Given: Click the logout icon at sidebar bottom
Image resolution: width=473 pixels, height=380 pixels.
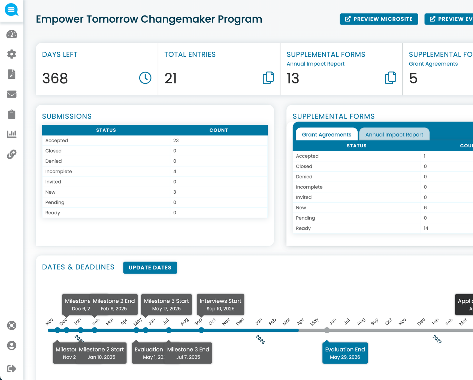Looking at the screenshot, I should [x=11, y=369].
